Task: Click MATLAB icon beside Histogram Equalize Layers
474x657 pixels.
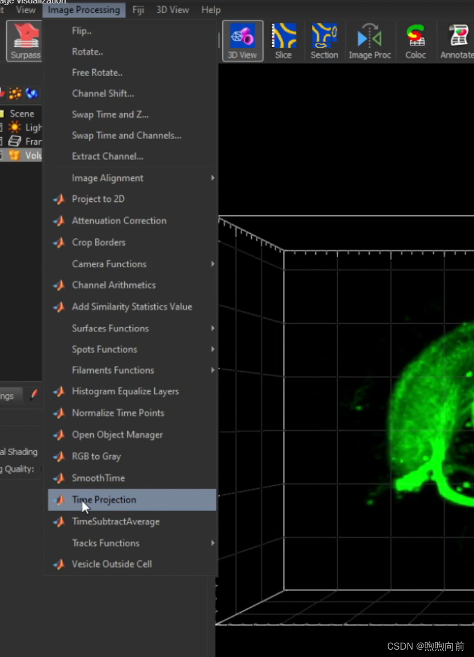Action: pyautogui.click(x=60, y=391)
